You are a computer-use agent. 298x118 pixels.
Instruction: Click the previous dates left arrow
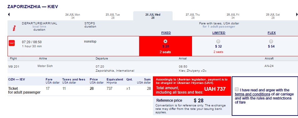tap(9, 14)
